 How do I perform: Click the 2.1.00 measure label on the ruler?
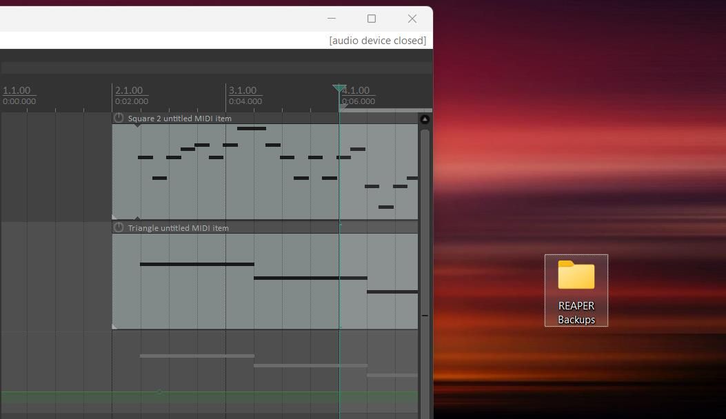click(x=130, y=90)
